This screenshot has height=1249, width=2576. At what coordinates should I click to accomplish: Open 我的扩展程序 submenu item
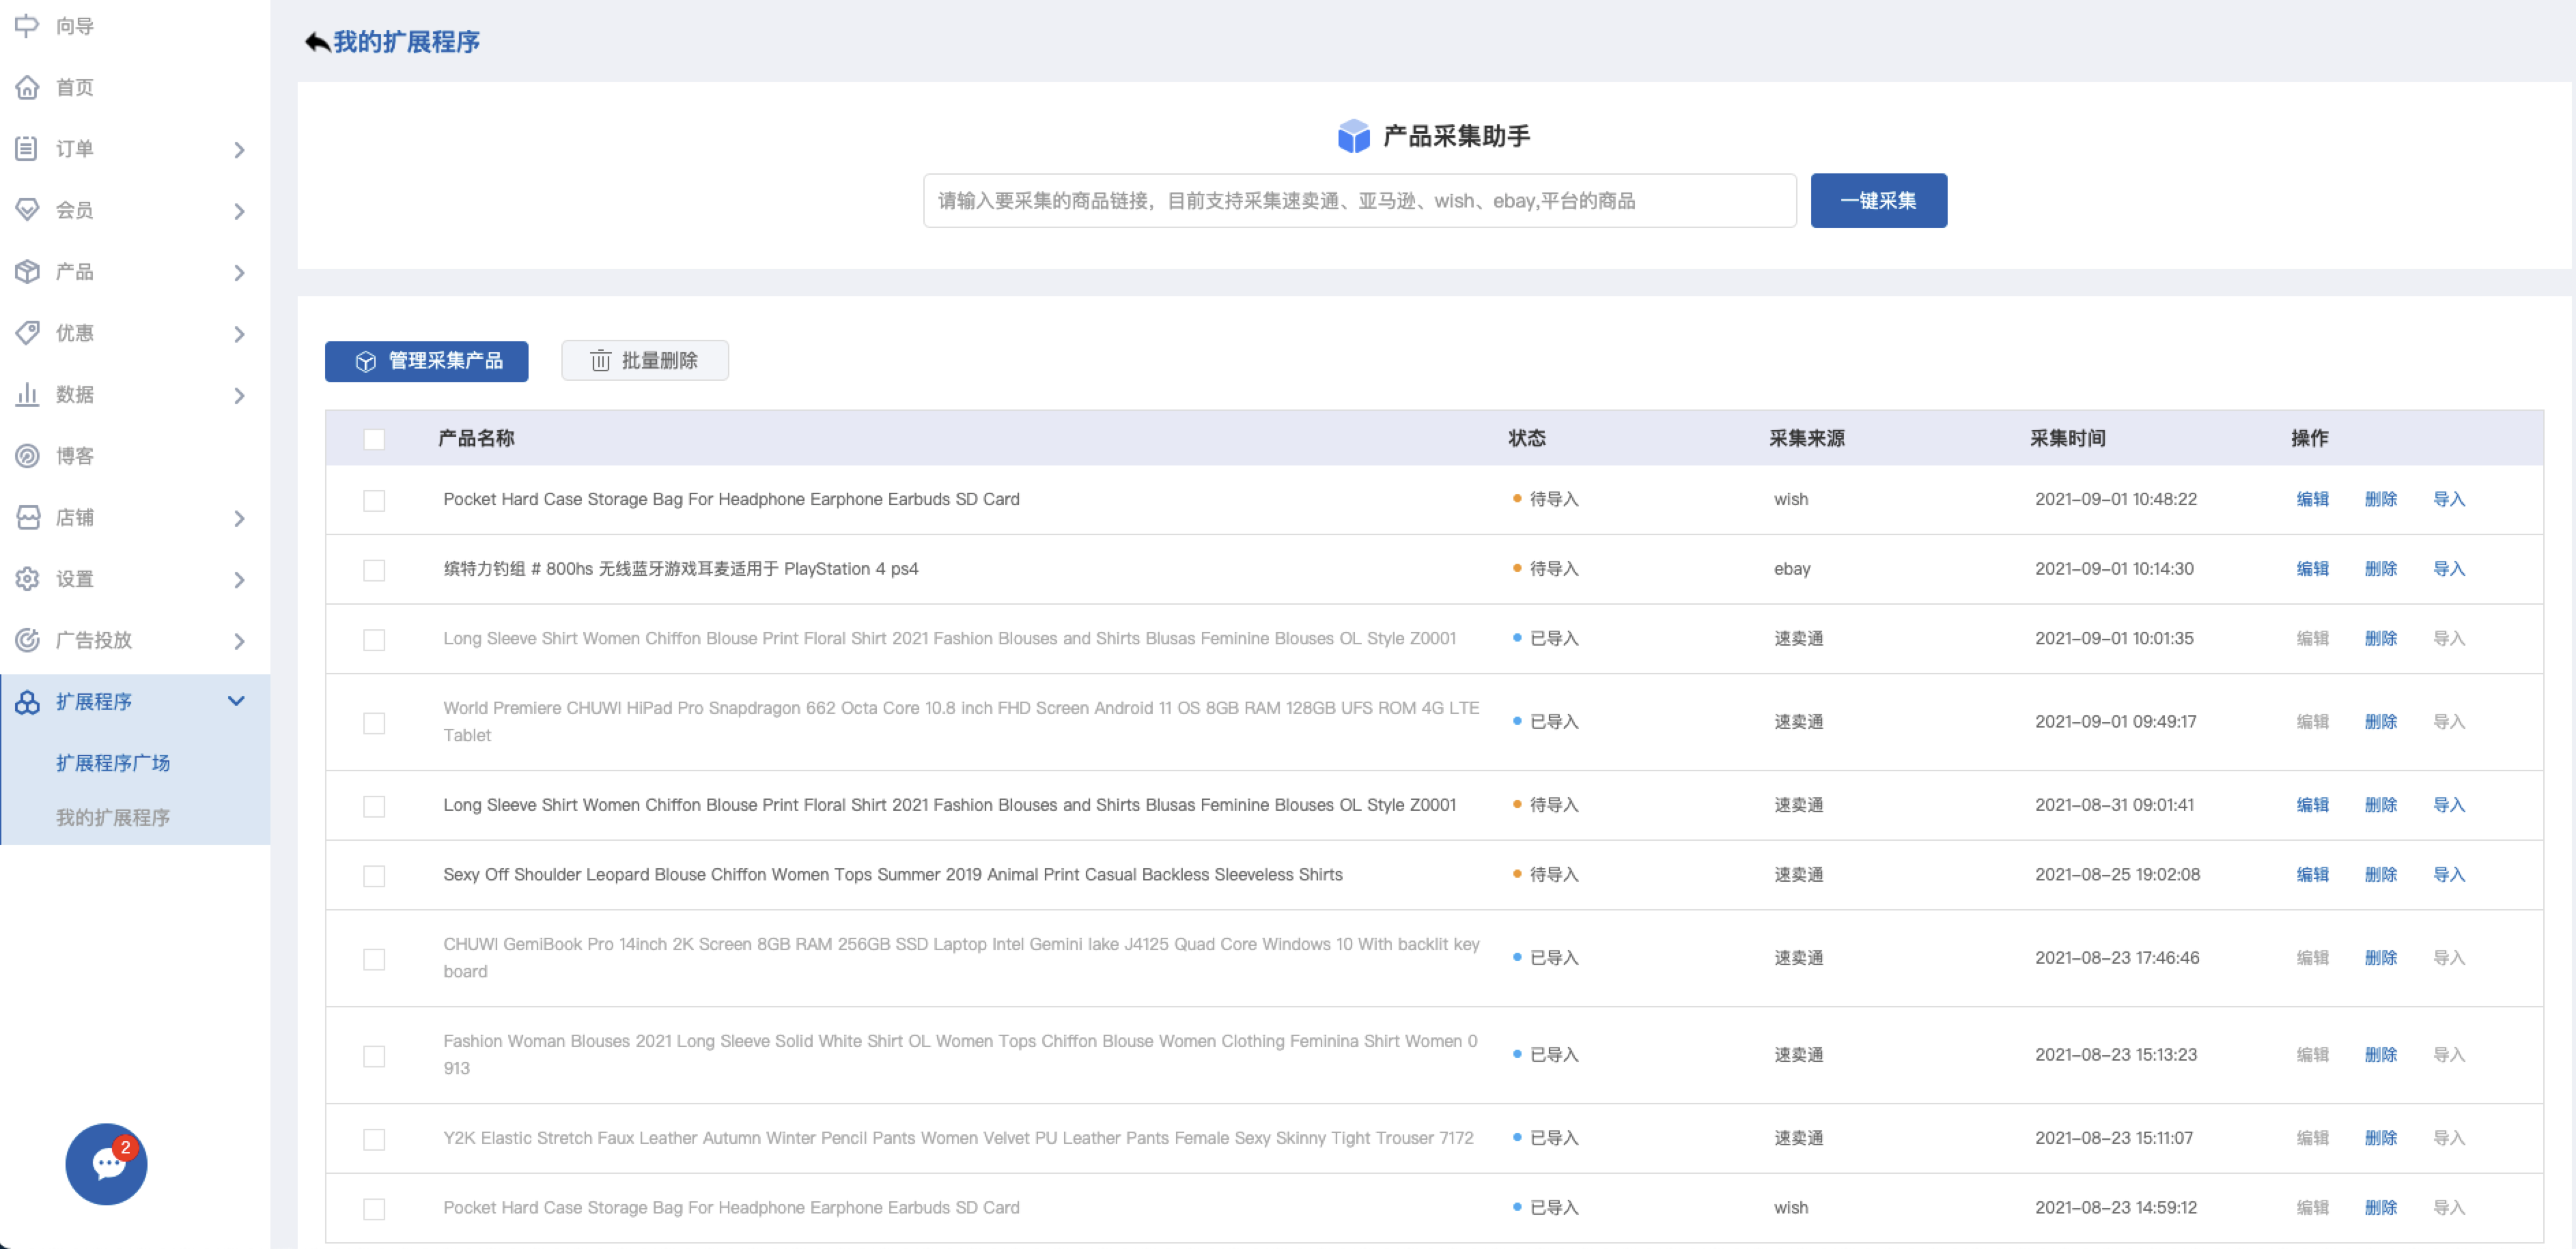click(x=113, y=816)
